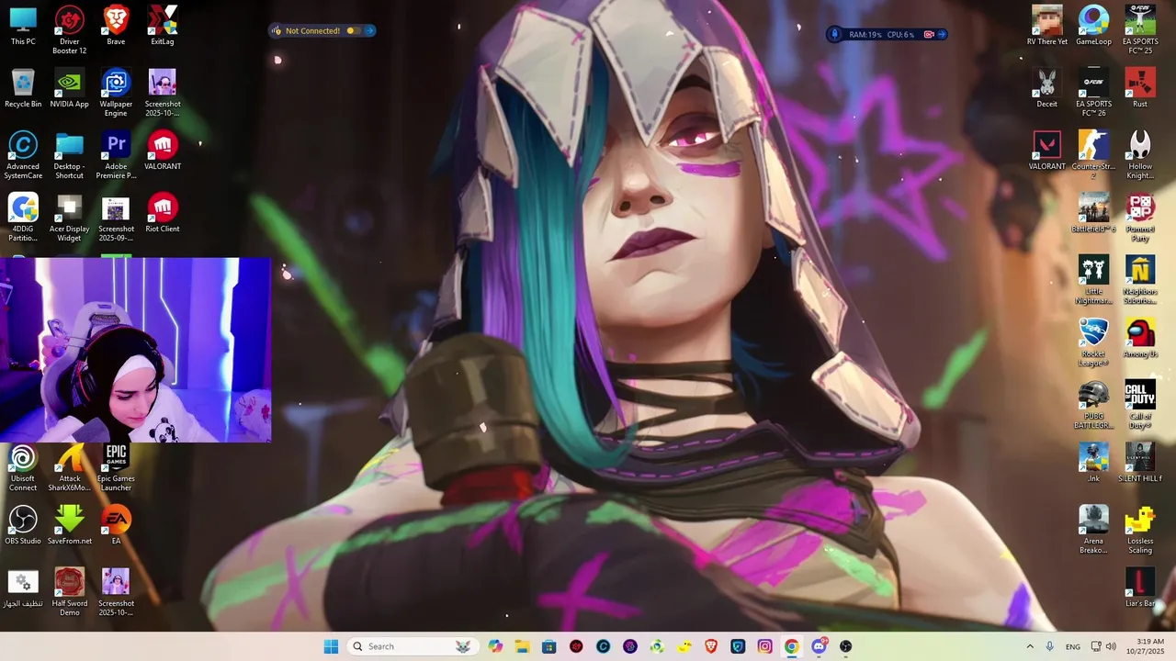Screen dimensions: 1176x661
Task: Click the arrow on Not Connected widget
Action: [x=369, y=30]
